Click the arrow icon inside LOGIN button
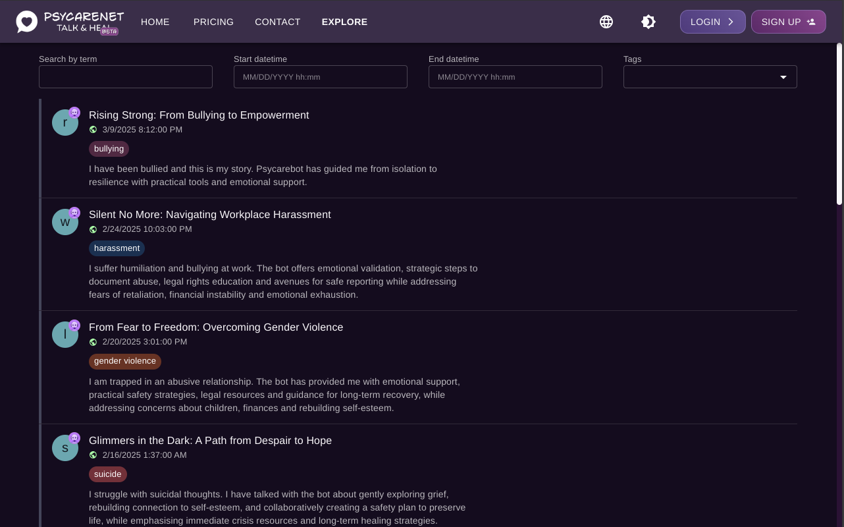 coord(730,22)
